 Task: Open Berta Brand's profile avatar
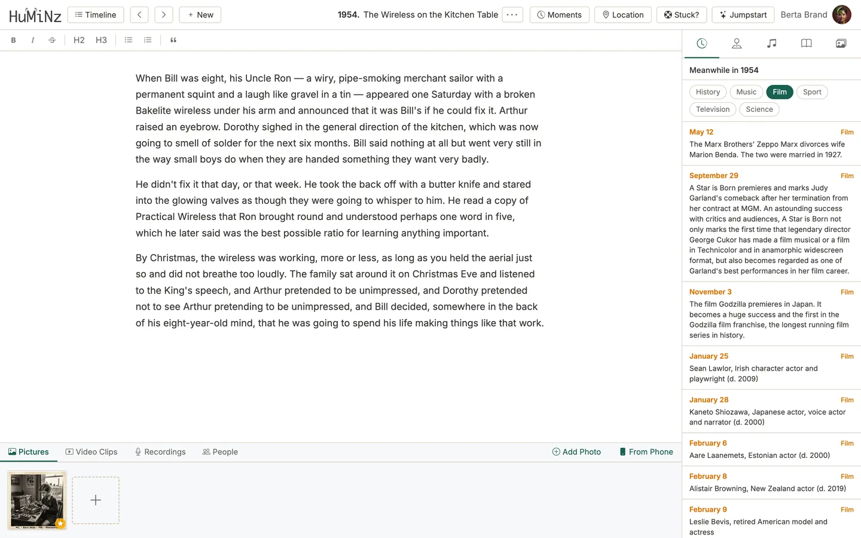coord(842,15)
